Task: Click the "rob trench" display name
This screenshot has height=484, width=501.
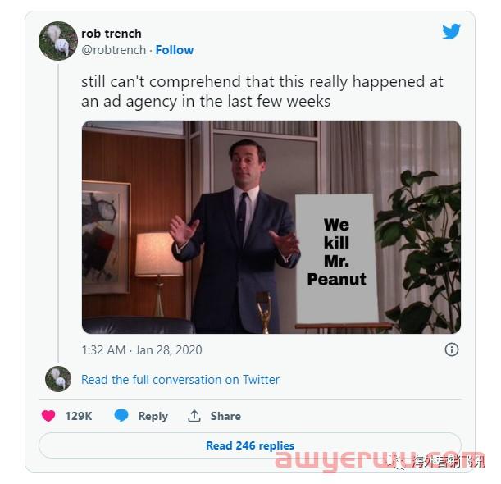Action: pos(112,34)
